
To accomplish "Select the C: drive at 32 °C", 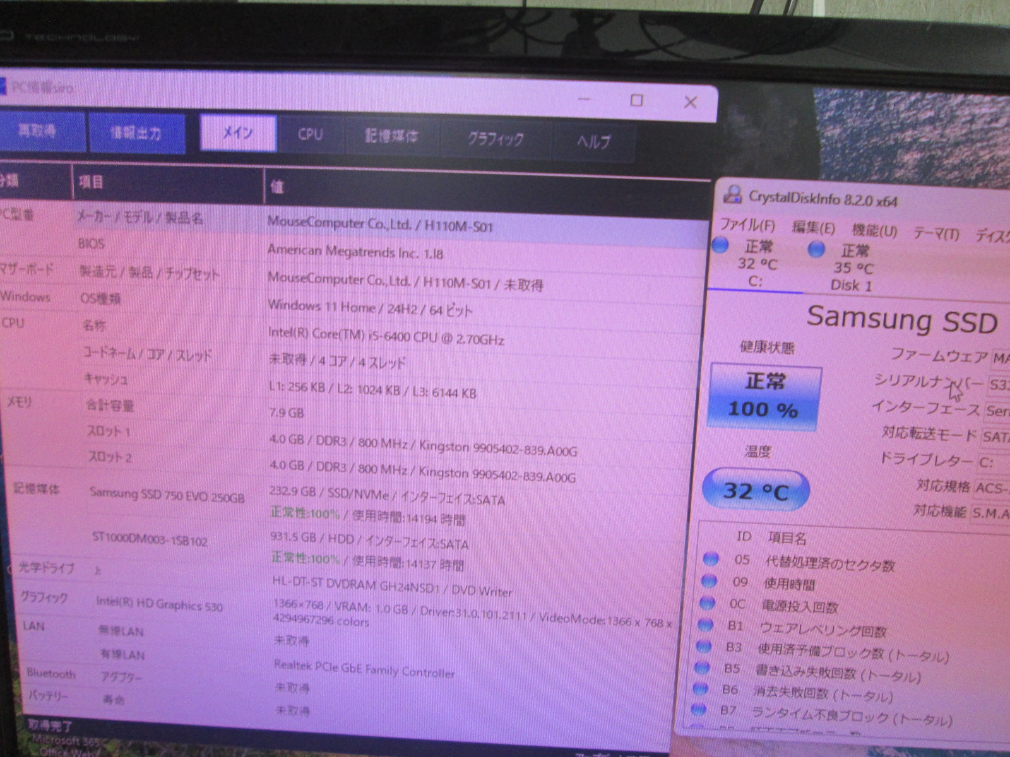I will (x=756, y=263).
